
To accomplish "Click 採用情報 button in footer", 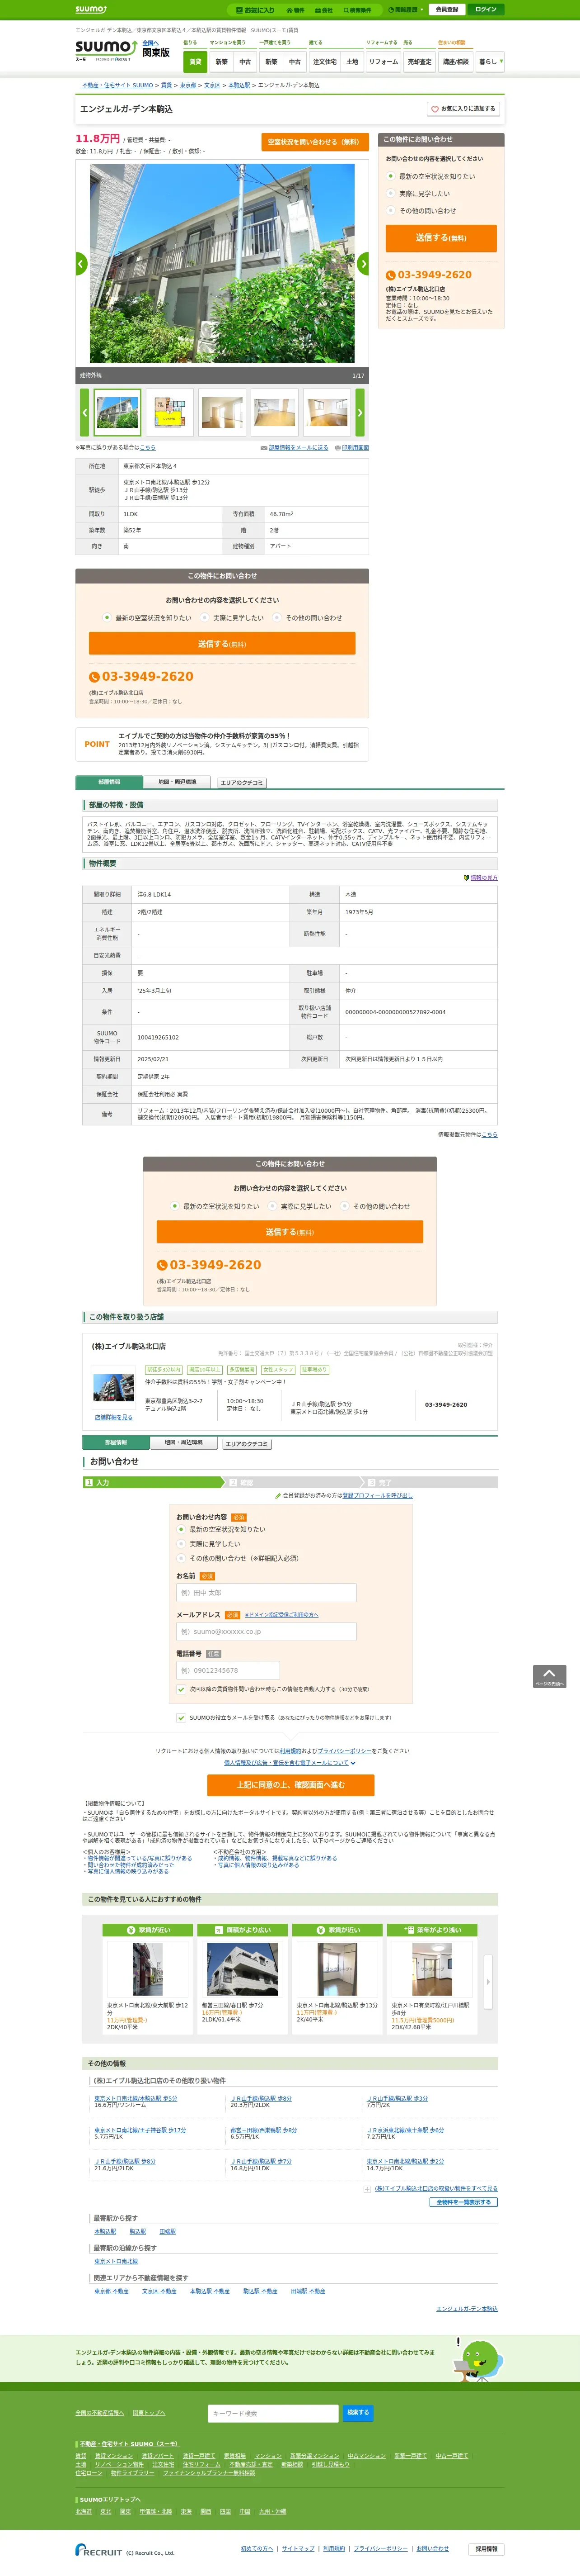I will 485,2549.
